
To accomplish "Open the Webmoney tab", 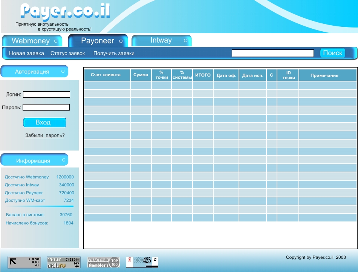I will [x=32, y=41].
